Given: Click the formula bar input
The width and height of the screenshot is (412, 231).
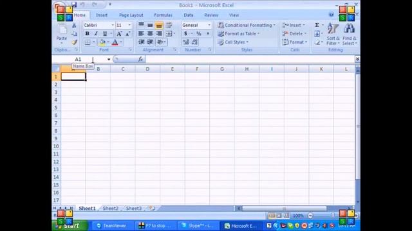Looking at the screenshot, I should [250, 60].
